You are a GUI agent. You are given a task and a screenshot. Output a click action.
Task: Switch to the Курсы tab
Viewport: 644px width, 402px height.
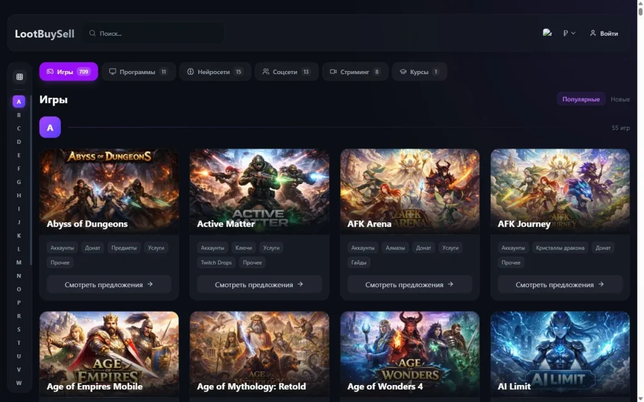coord(419,72)
